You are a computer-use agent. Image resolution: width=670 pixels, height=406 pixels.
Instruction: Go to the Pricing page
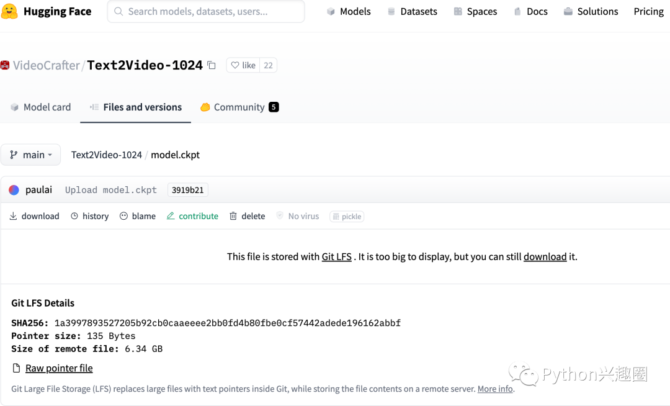(x=649, y=12)
